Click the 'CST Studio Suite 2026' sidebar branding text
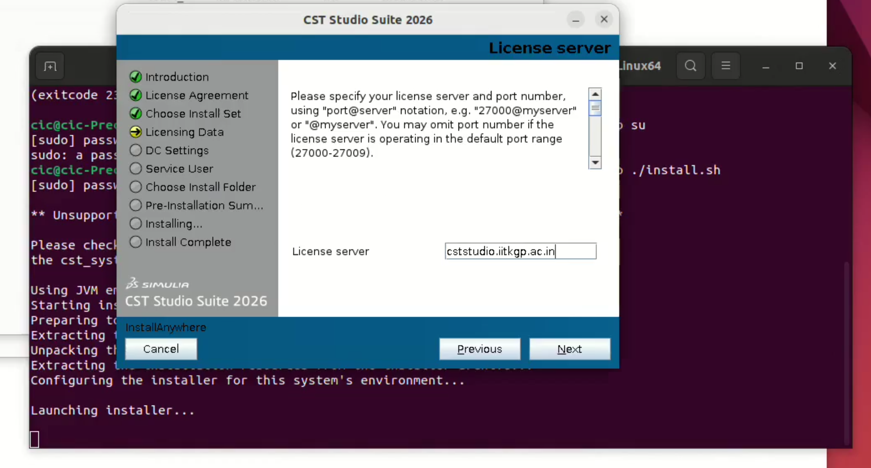 point(196,301)
